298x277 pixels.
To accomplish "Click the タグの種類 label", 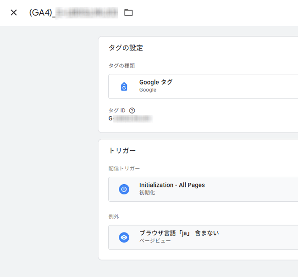I will (x=121, y=66).
